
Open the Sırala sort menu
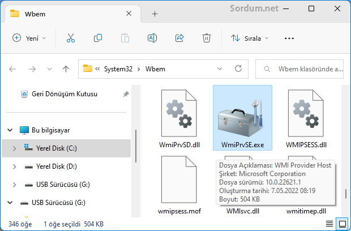250,38
